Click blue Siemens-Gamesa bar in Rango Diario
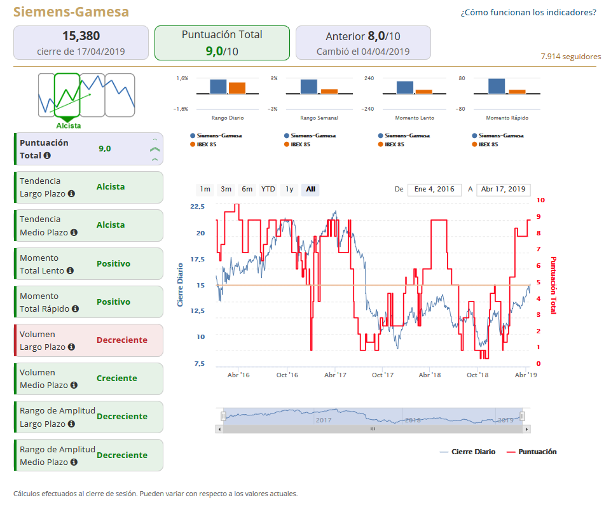Screen dimensions: 611x507 pyautogui.click(x=218, y=87)
